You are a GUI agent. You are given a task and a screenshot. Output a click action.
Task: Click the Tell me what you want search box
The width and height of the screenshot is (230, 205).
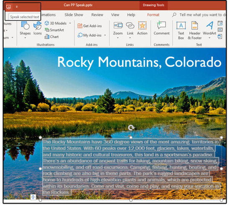[199, 15]
